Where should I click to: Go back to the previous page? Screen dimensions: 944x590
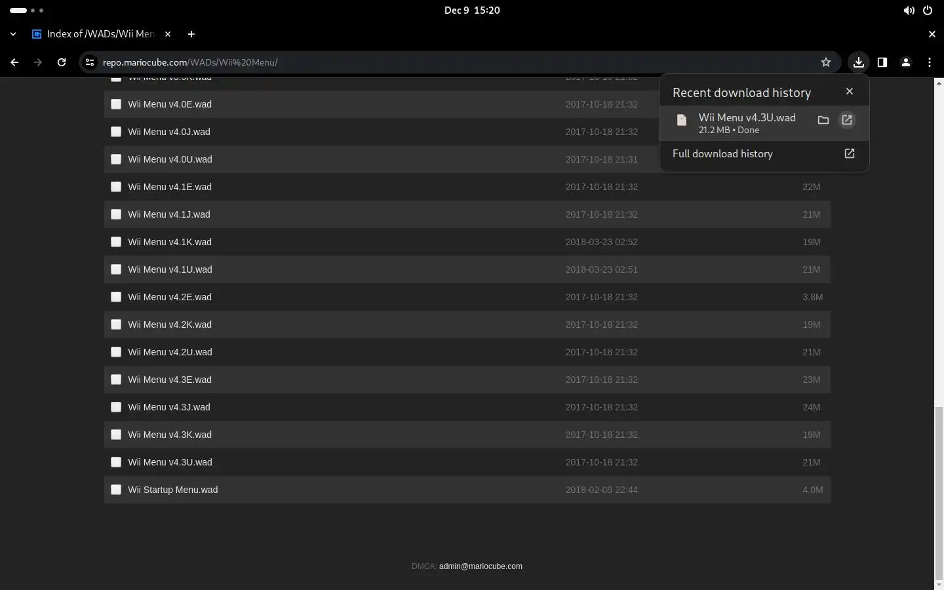pyautogui.click(x=14, y=62)
